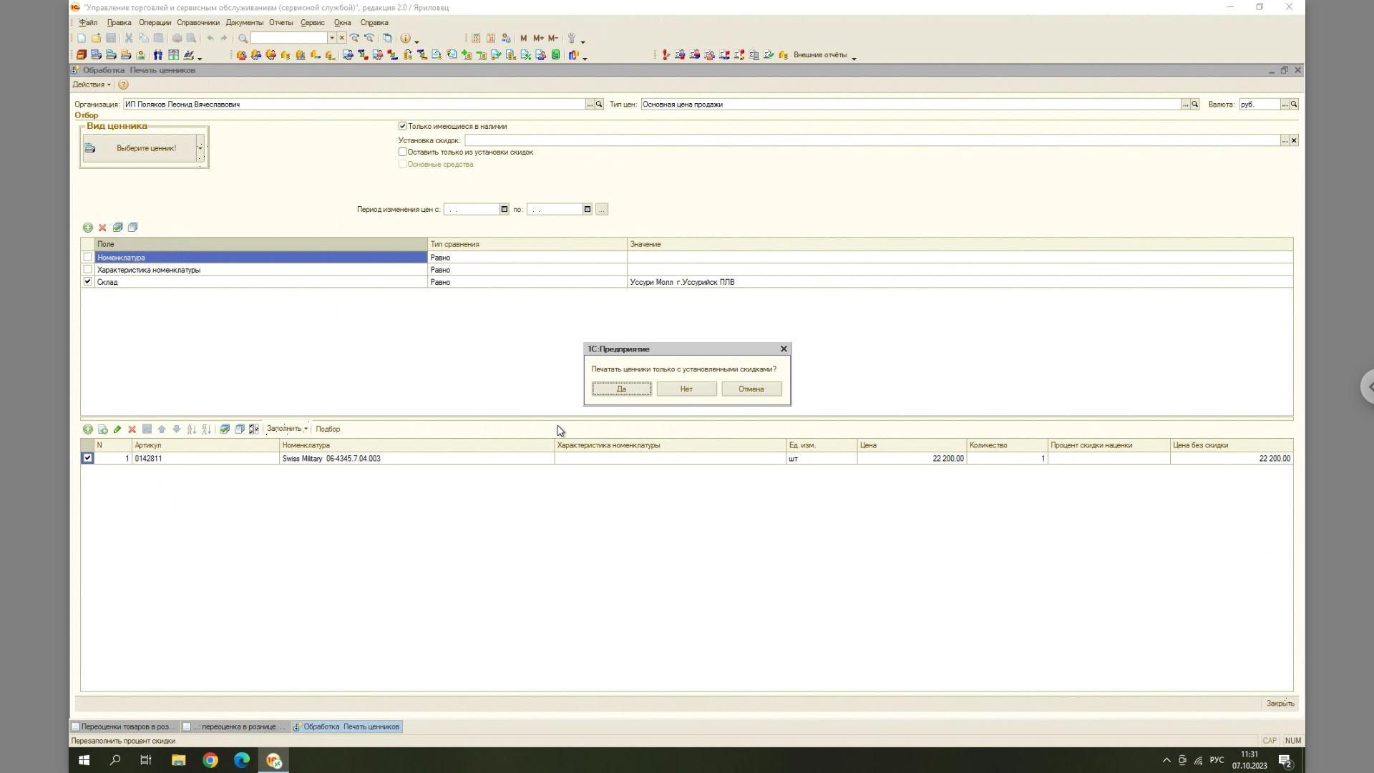This screenshot has width=1374, height=773.
Task: Expand the price tag type dropdown arrow
Action: click(x=200, y=148)
